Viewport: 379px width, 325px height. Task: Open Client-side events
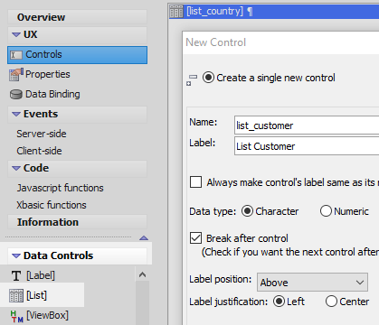(x=39, y=151)
